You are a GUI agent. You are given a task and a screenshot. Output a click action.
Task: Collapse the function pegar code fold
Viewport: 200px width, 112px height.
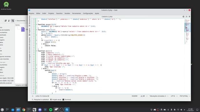(37, 30)
